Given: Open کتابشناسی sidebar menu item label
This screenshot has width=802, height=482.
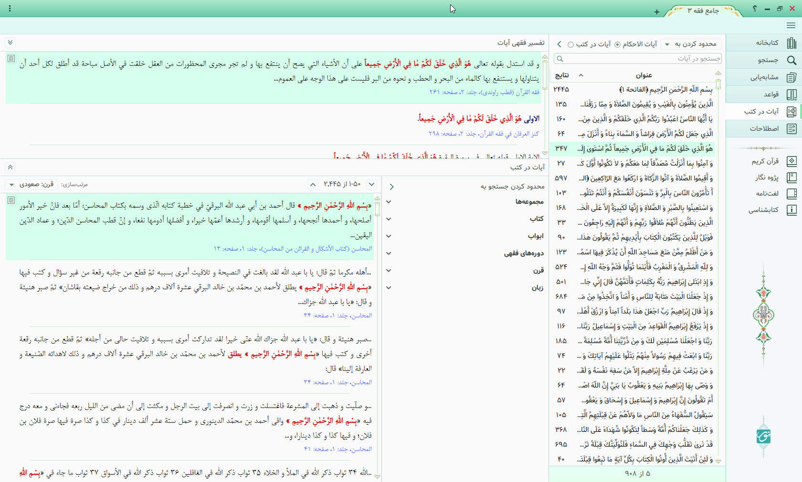Looking at the screenshot, I should [x=763, y=210].
